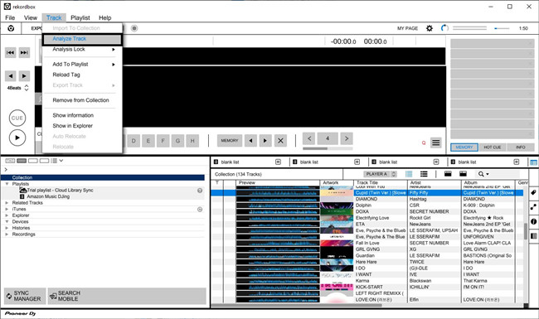Click hot cue pad G
Image resolution: width=539 pixels, height=319 pixels.
(177, 141)
